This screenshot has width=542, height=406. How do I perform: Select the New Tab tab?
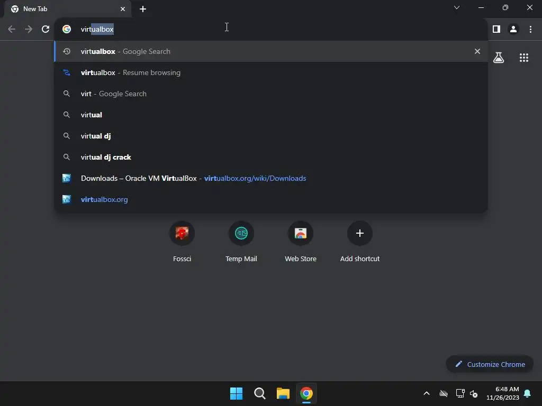(68, 9)
